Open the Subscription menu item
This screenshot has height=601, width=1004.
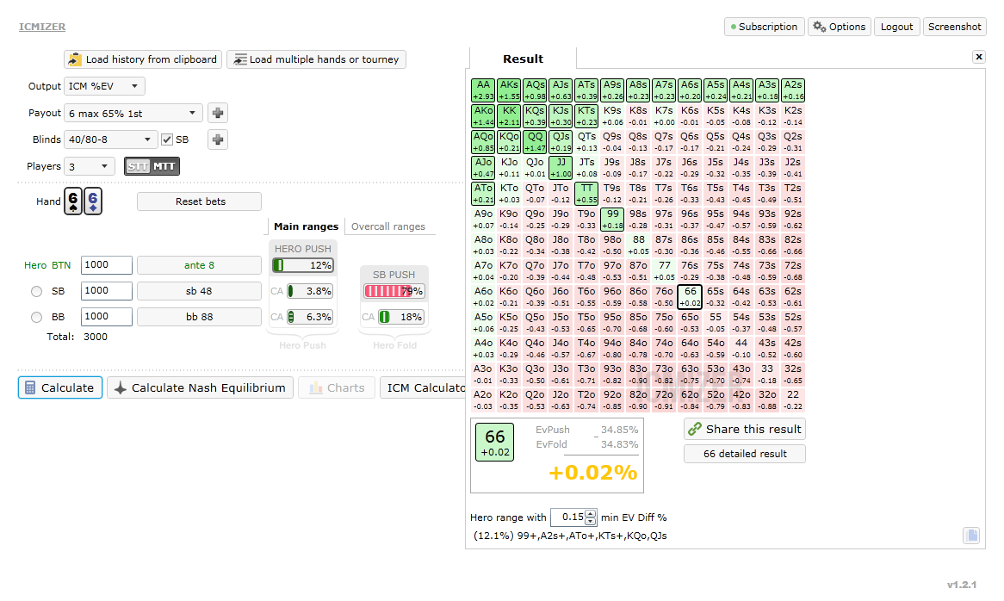coord(765,27)
